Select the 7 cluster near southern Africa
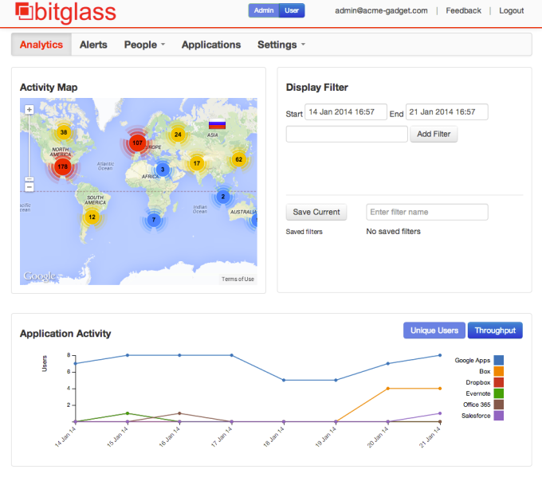This screenshot has height=477, width=542. pos(154,220)
